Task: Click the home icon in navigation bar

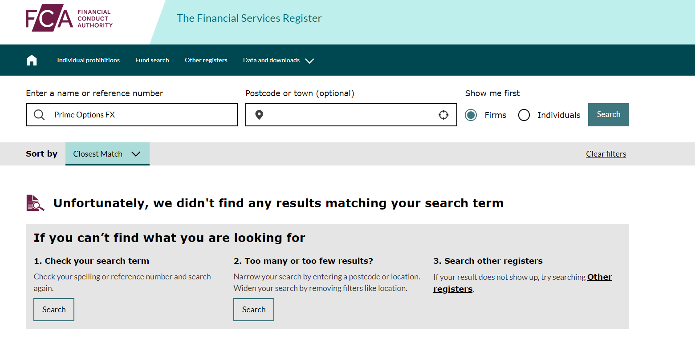Action: 32,61
